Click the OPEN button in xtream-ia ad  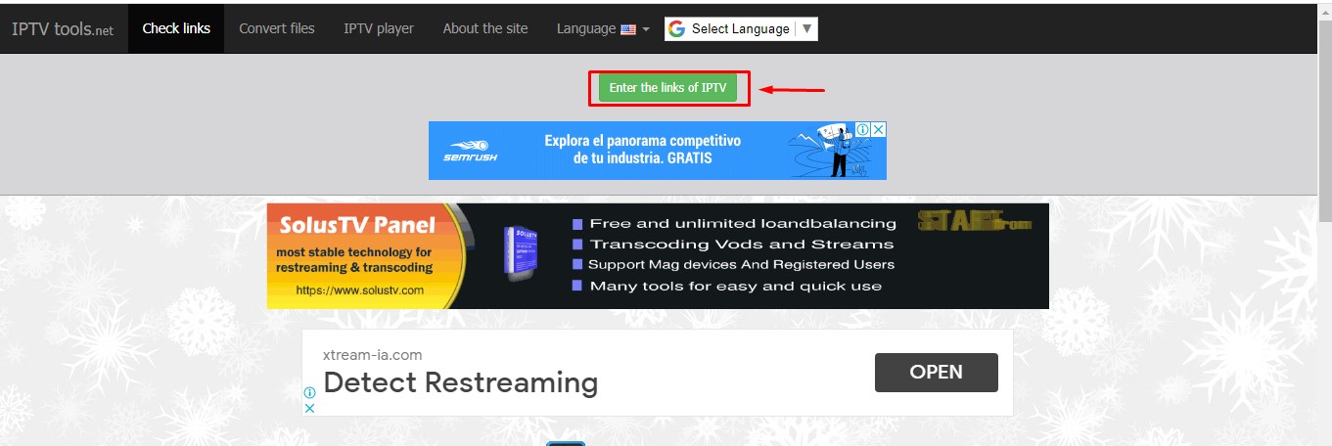936,373
